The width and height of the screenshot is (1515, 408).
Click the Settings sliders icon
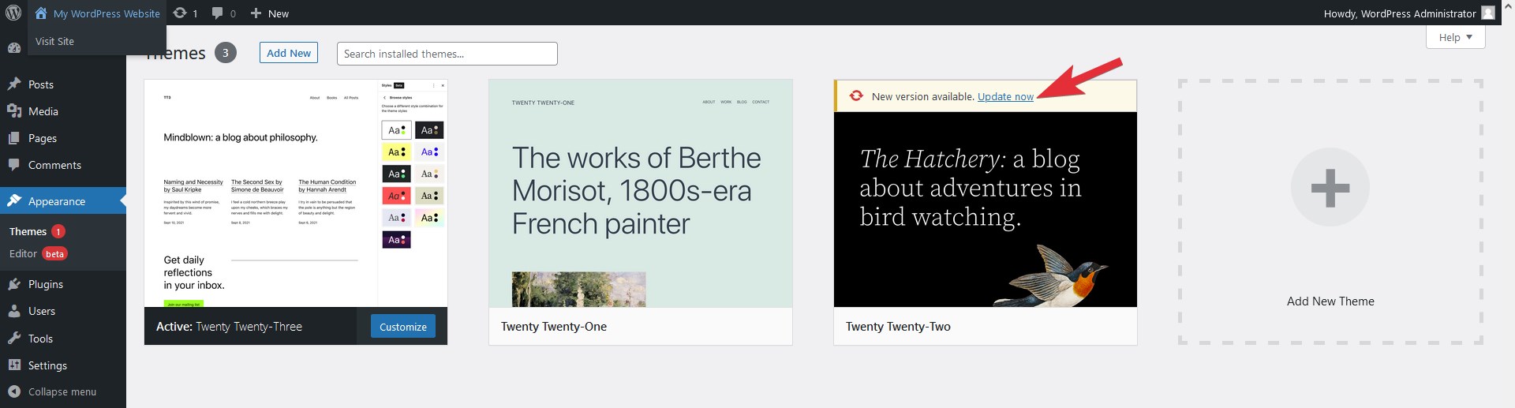pyautogui.click(x=14, y=365)
